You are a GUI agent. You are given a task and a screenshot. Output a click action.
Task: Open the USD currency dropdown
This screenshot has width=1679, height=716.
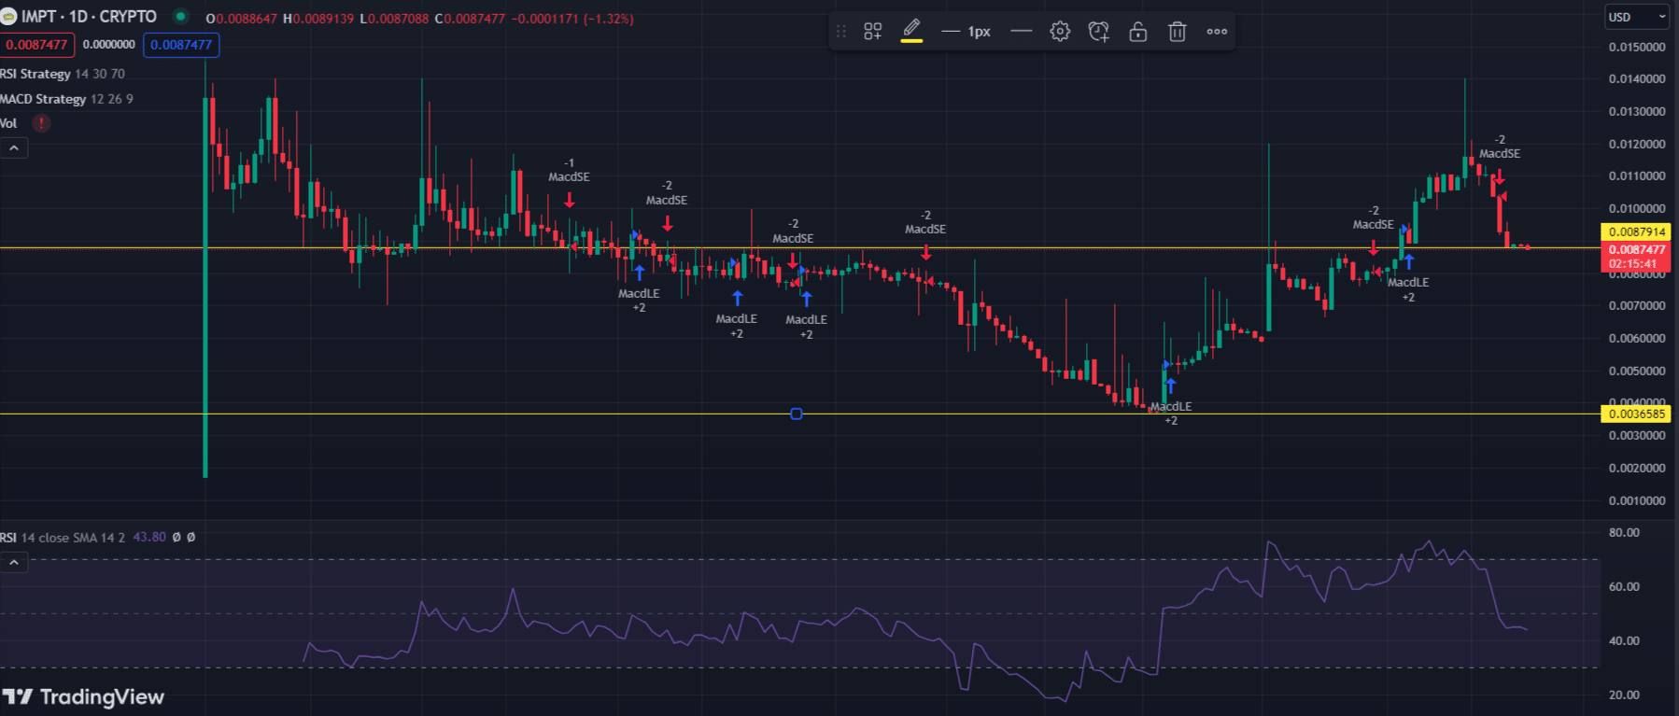(1637, 17)
